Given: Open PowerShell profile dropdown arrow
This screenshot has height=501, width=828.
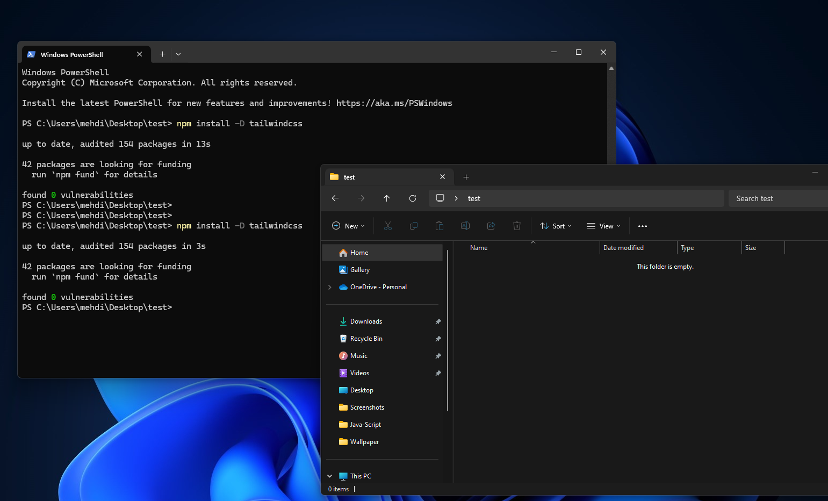Looking at the screenshot, I should (x=178, y=54).
